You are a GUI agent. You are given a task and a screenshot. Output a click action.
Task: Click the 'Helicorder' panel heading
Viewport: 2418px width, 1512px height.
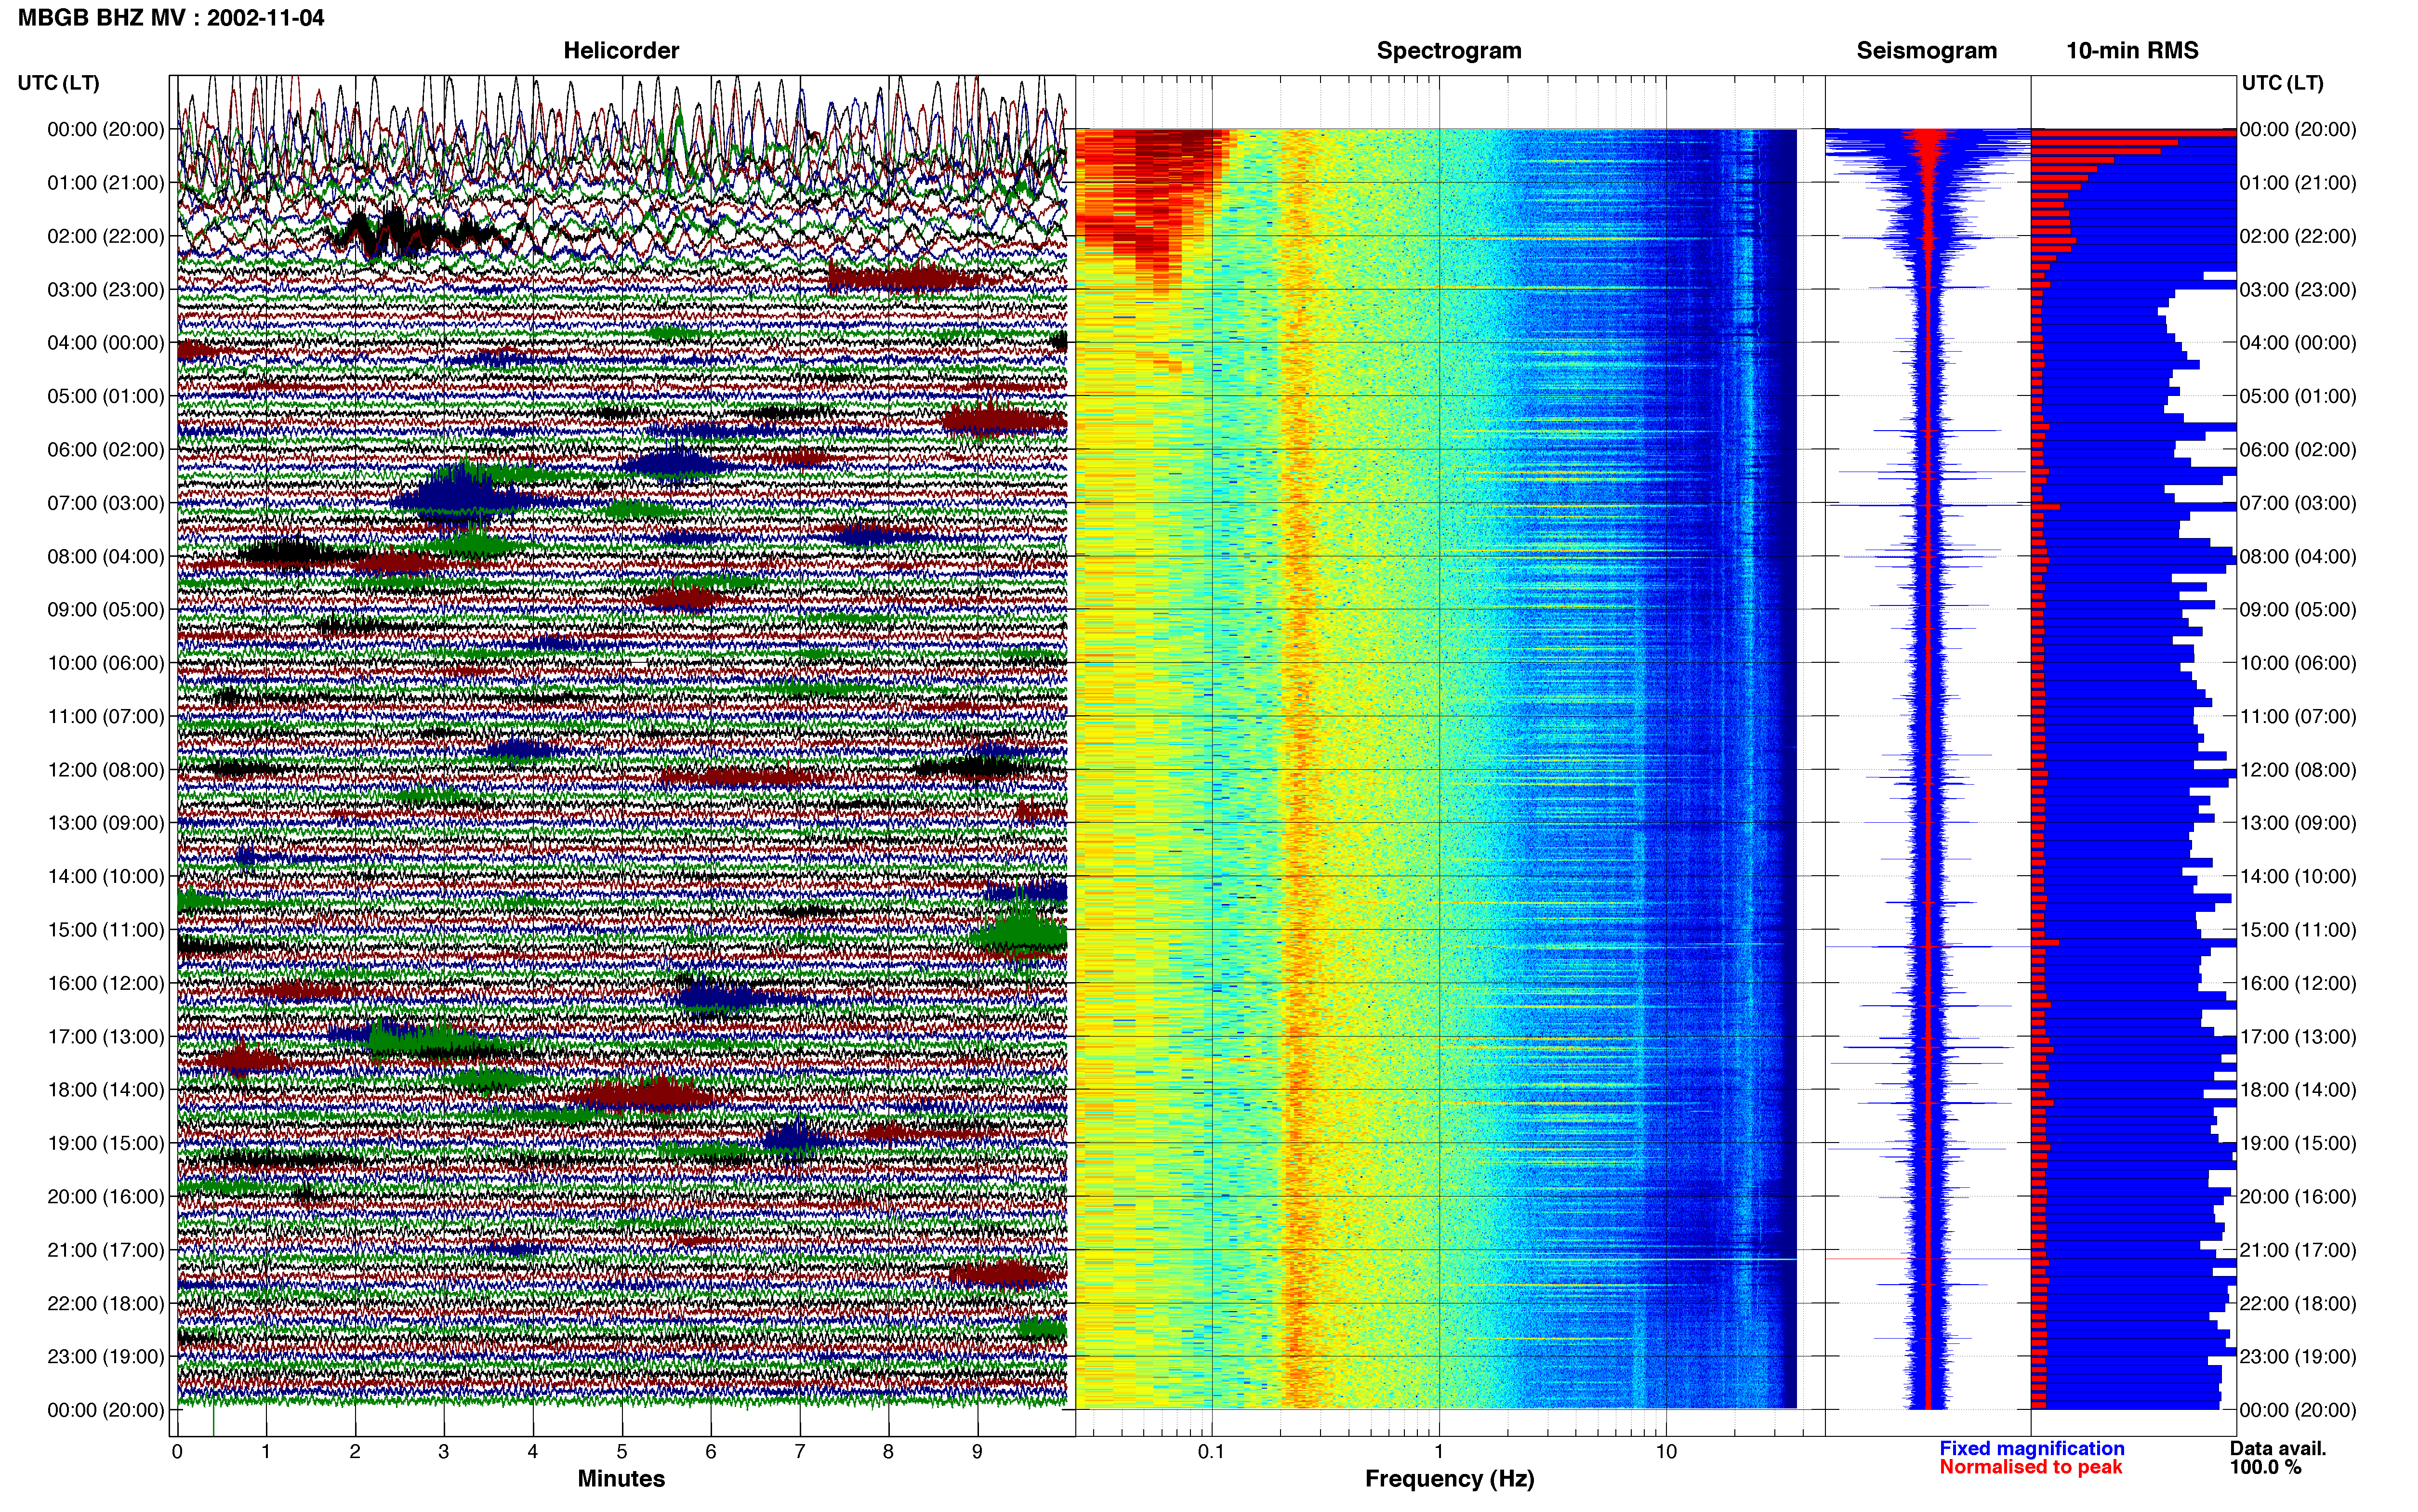pos(621,50)
